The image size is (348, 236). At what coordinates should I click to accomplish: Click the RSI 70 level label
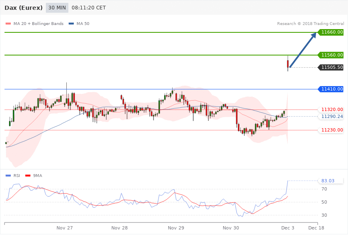324,189
